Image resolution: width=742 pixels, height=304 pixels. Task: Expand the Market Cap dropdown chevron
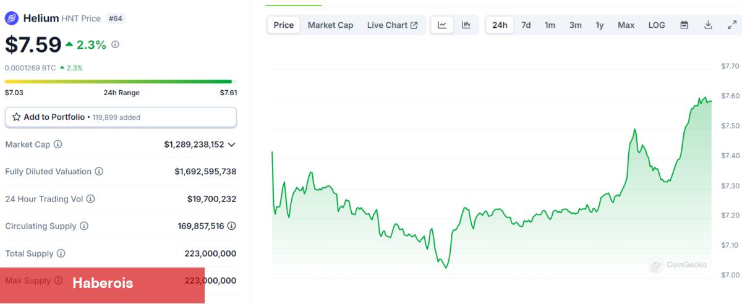232,145
